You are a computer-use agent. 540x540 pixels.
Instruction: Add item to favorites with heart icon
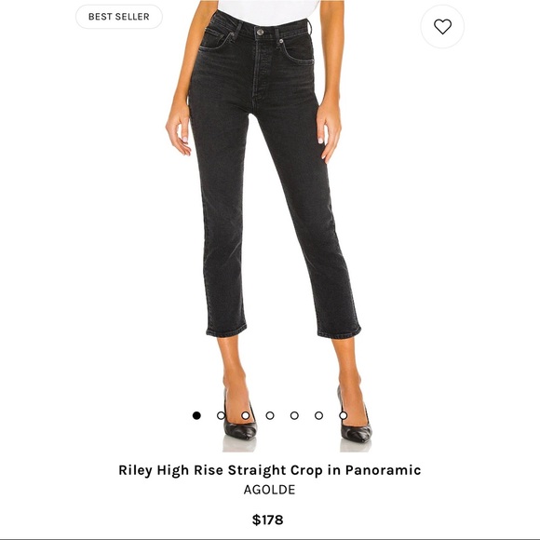(x=442, y=26)
